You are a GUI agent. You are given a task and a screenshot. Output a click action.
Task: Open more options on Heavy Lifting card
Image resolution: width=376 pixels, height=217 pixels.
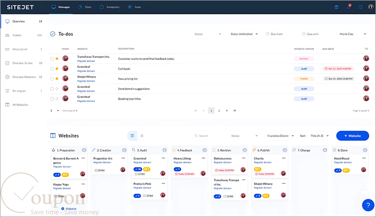(x=203, y=158)
